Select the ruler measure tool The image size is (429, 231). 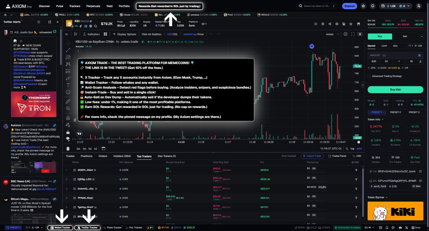(68, 102)
